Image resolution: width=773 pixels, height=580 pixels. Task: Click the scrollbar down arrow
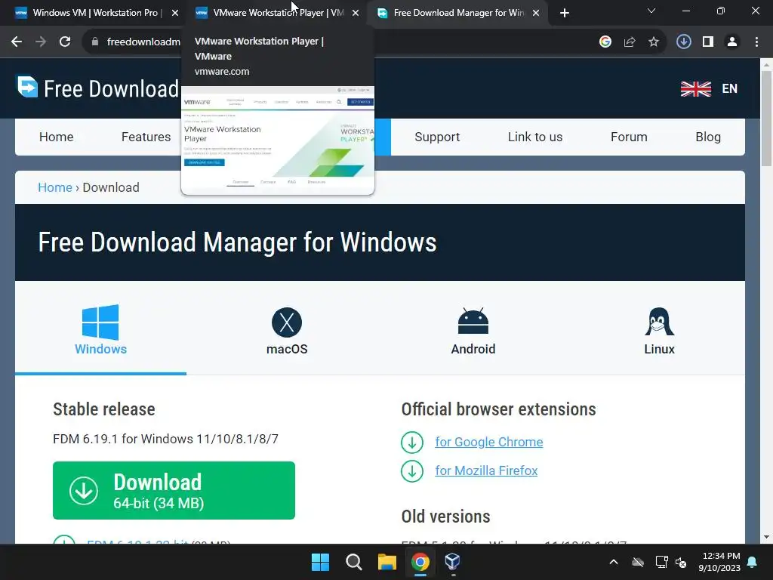766,537
